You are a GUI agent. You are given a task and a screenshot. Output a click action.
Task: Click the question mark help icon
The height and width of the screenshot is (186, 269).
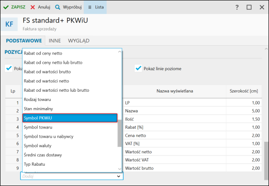[237, 8]
